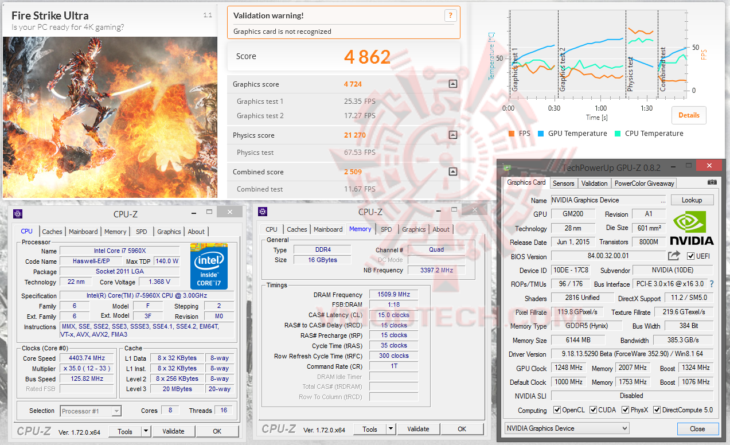Viewport: 730px width, 445px height.
Task: Click OK in the left CPU-Z window
Action: [x=217, y=431]
